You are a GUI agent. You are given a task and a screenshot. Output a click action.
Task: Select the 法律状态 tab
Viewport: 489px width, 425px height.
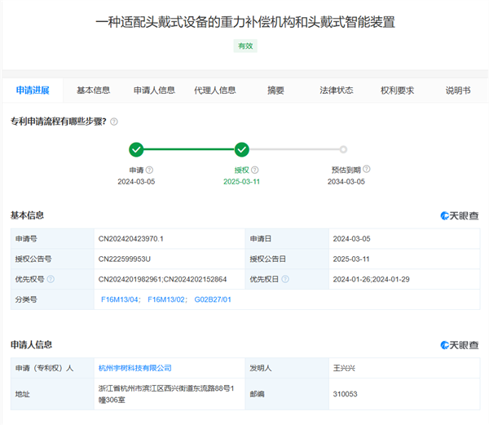pos(336,91)
